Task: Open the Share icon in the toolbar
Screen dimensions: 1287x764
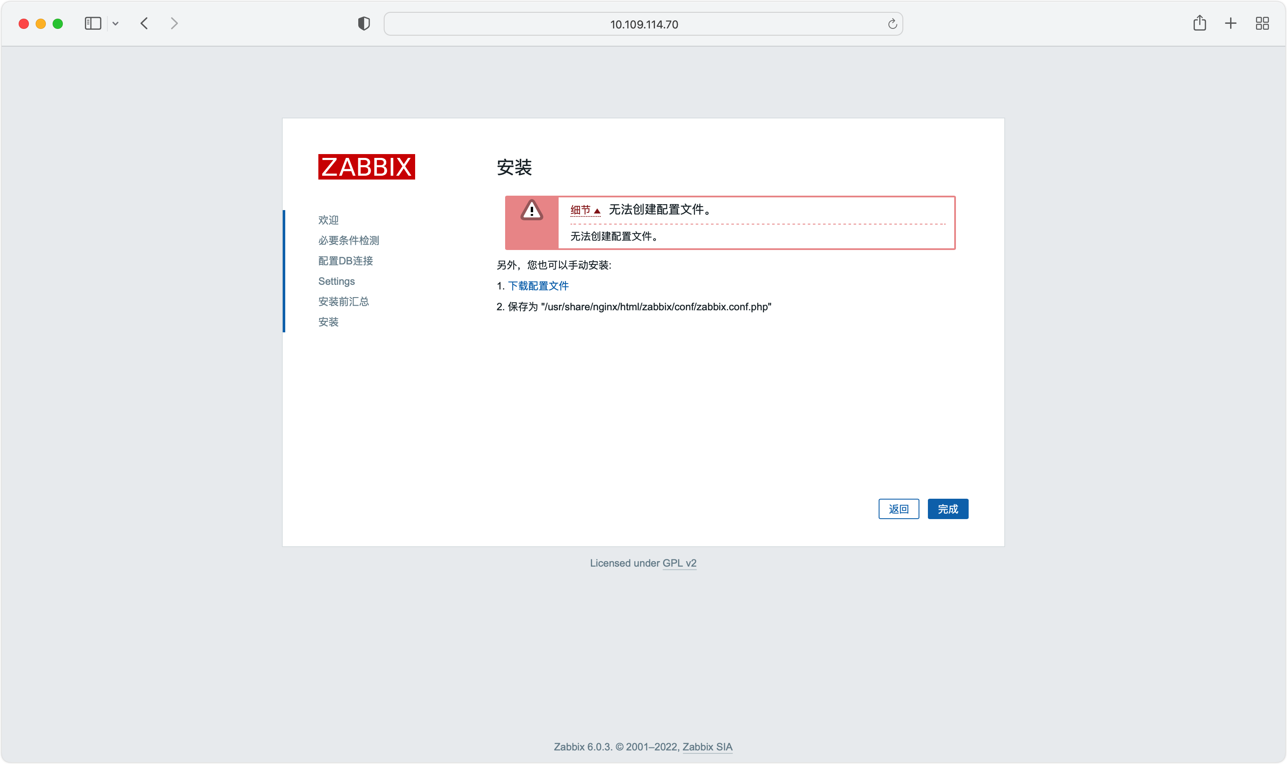Action: pos(1200,23)
